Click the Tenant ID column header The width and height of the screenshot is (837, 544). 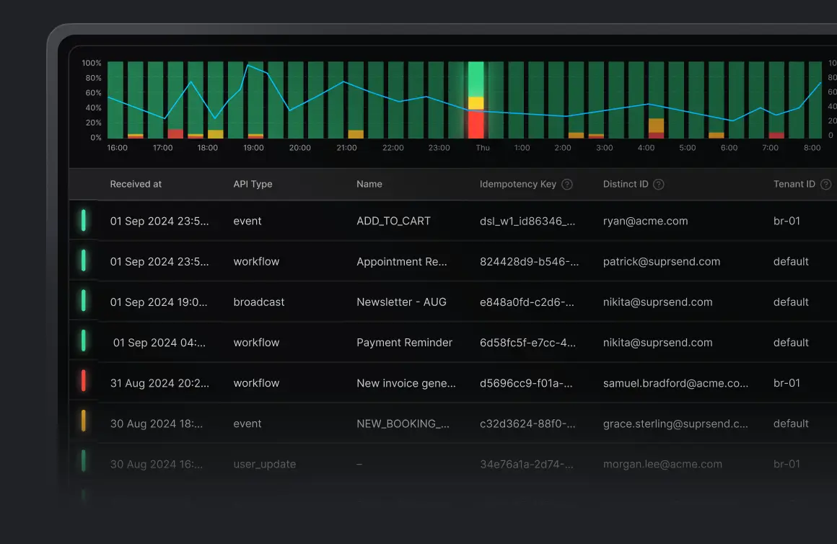click(794, 184)
